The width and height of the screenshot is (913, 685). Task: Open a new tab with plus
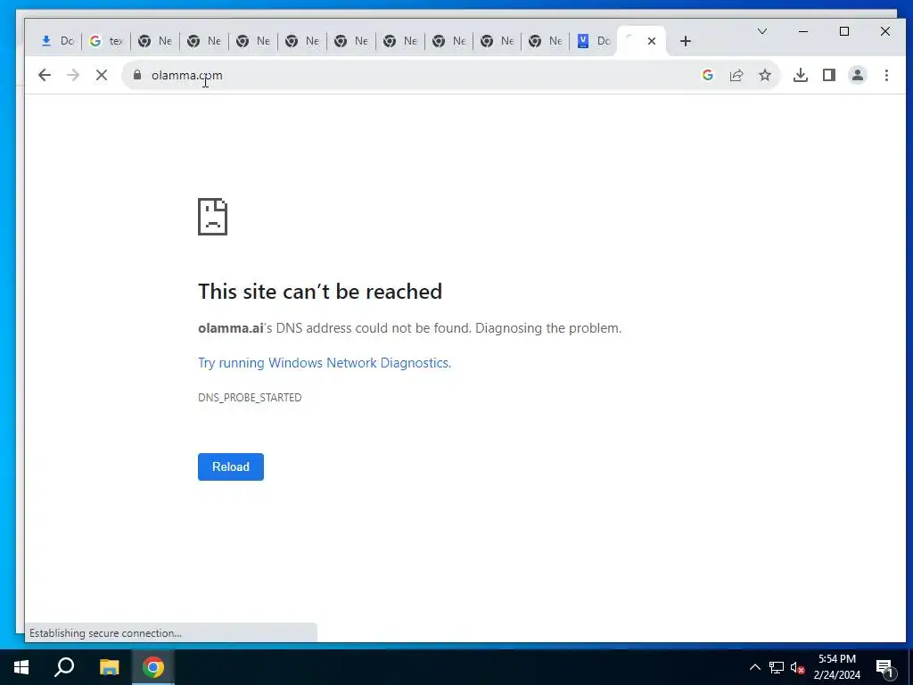coord(686,41)
